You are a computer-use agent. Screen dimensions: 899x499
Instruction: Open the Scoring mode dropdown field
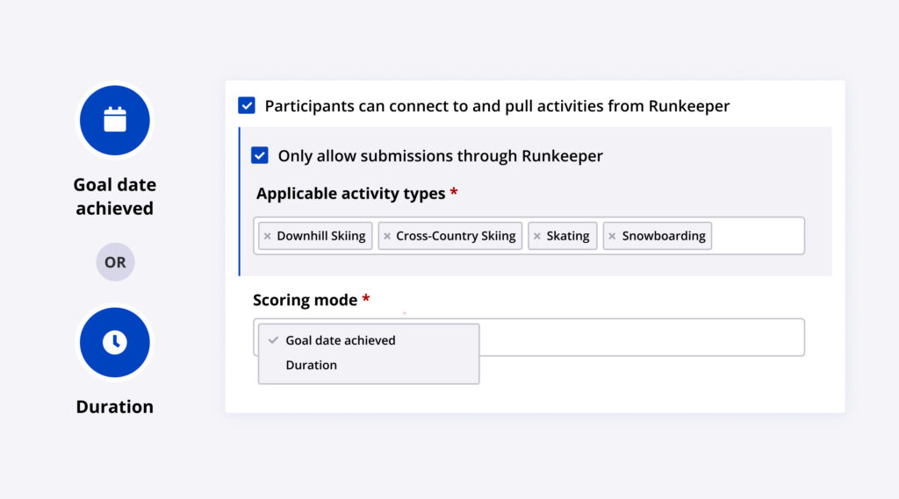click(x=641, y=337)
